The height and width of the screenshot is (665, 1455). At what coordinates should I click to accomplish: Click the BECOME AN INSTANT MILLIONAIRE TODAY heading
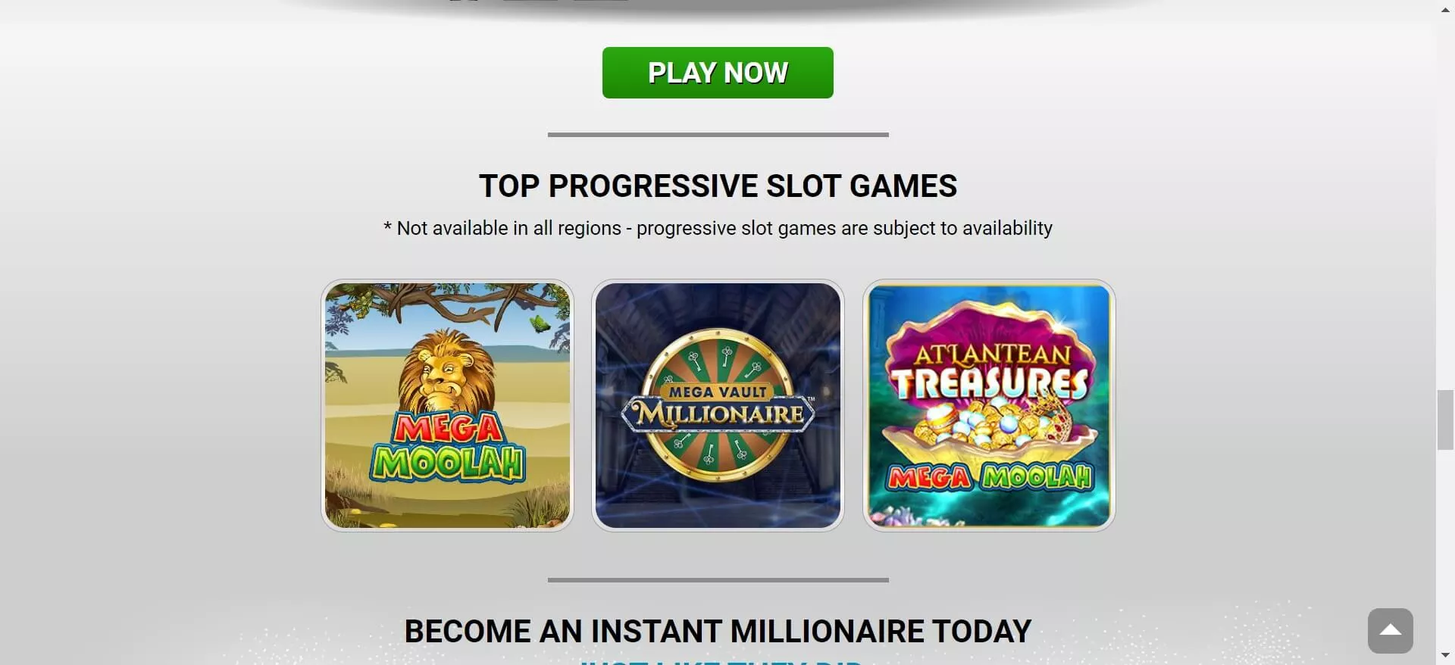718,631
